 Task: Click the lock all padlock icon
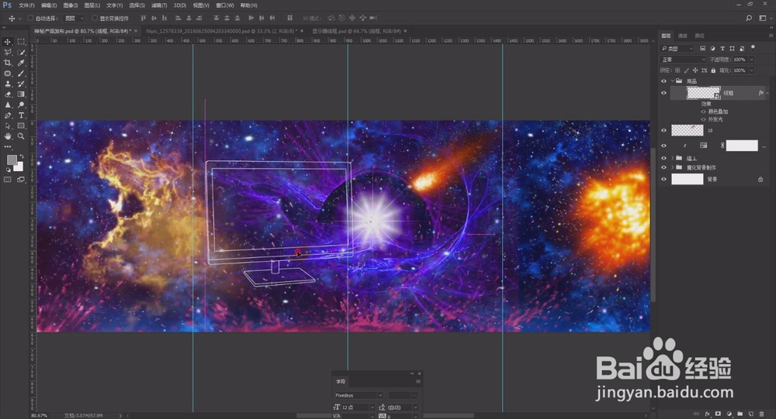[x=713, y=70]
